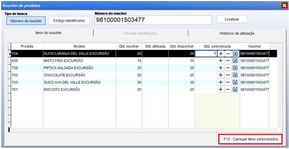Select row CHOCOLATE EXCURSÃO
Viewport: 289px width, 149px height.
pyautogui.click(x=144, y=75)
